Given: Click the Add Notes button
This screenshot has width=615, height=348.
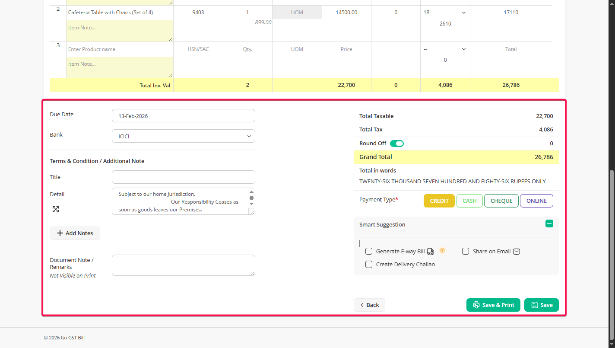Looking at the screenshot, I should (75, 233).
